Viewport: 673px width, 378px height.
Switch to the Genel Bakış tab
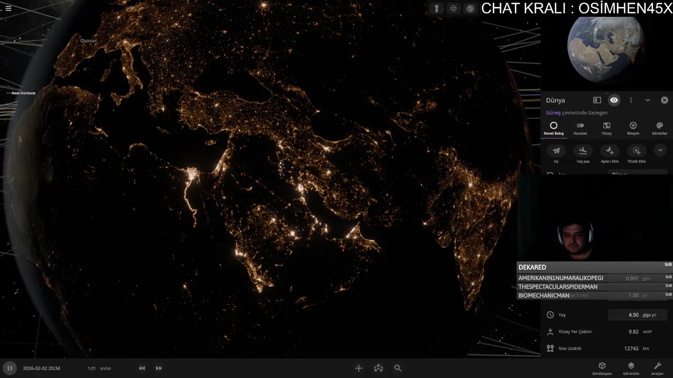point(553,129)
